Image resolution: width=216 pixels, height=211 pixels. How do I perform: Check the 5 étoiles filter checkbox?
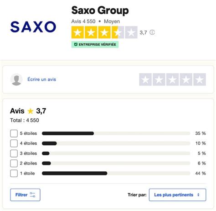[14, 133]
